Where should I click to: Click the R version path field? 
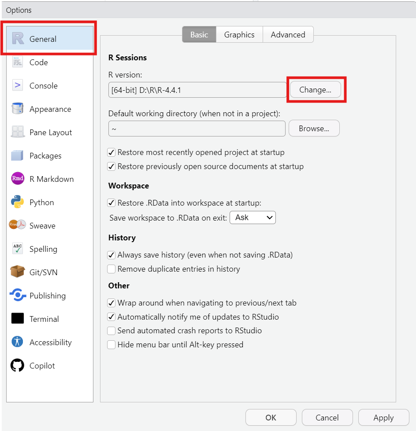tap(197, 90)
